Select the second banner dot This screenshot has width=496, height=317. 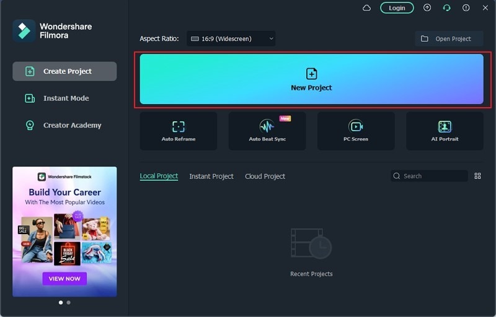(69, 303)
